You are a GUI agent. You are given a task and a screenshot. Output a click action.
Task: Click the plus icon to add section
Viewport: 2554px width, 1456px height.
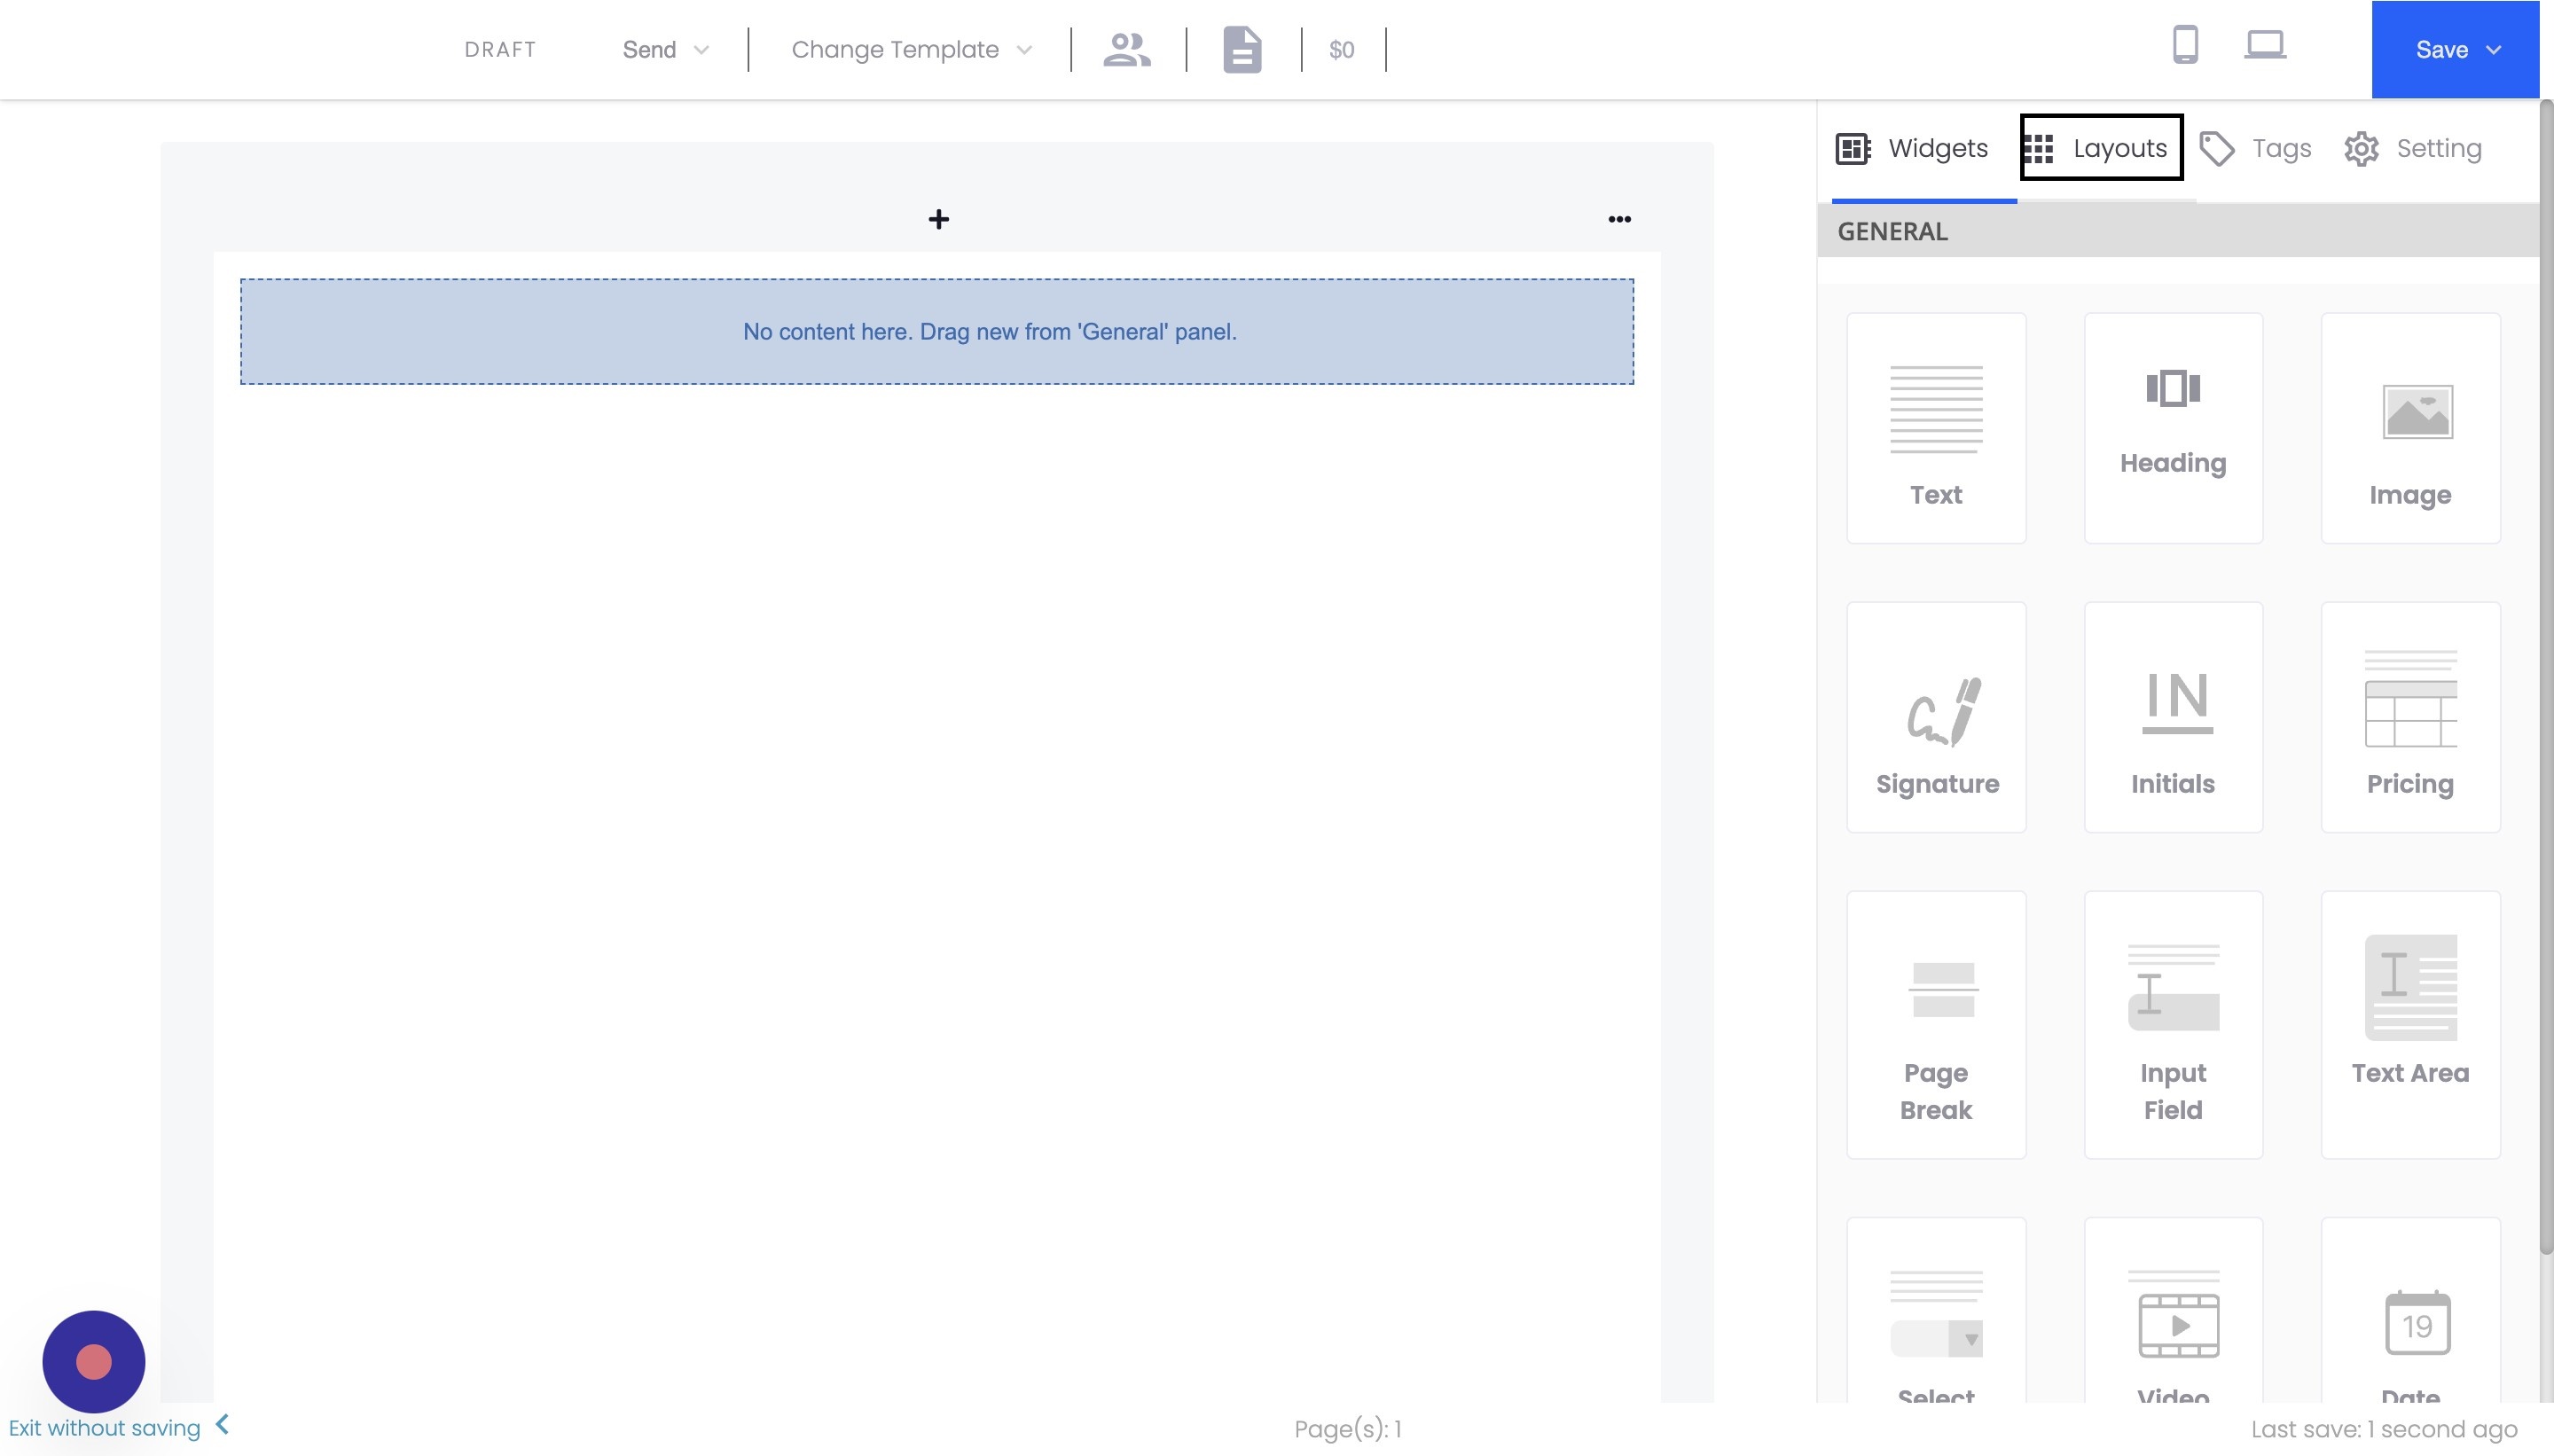coord(938,219)
